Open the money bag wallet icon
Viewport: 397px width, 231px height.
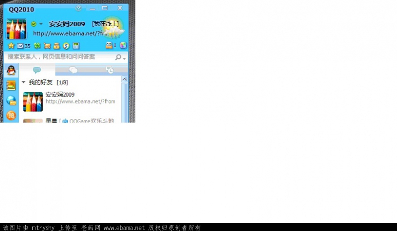point(57,46)
